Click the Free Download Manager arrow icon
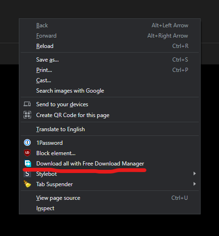This screenshot has height=236, width=219. coord(28,164)
